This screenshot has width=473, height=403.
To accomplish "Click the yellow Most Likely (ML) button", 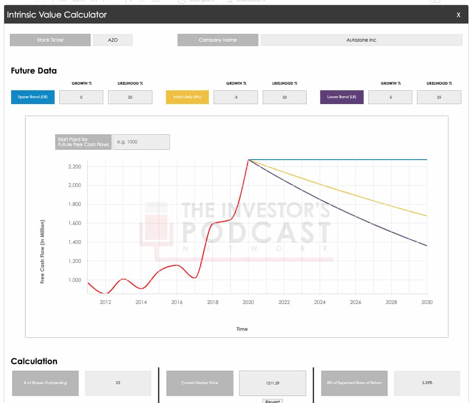I will [x=187, y=97].
